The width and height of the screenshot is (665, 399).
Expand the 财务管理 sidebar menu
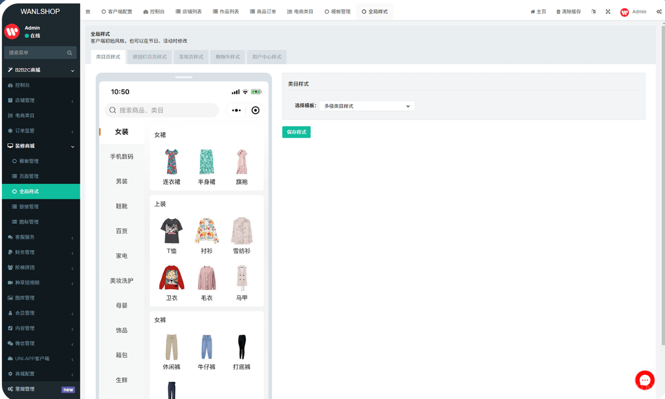pyautogui.click(x=40, y=252)
